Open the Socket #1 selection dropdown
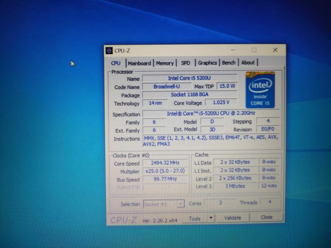This screenshot has width=331, height=248. (x=164, y=204)
